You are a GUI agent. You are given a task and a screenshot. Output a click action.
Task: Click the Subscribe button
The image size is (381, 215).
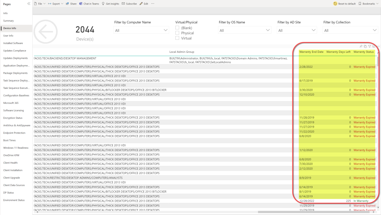[x=129, y=4]
